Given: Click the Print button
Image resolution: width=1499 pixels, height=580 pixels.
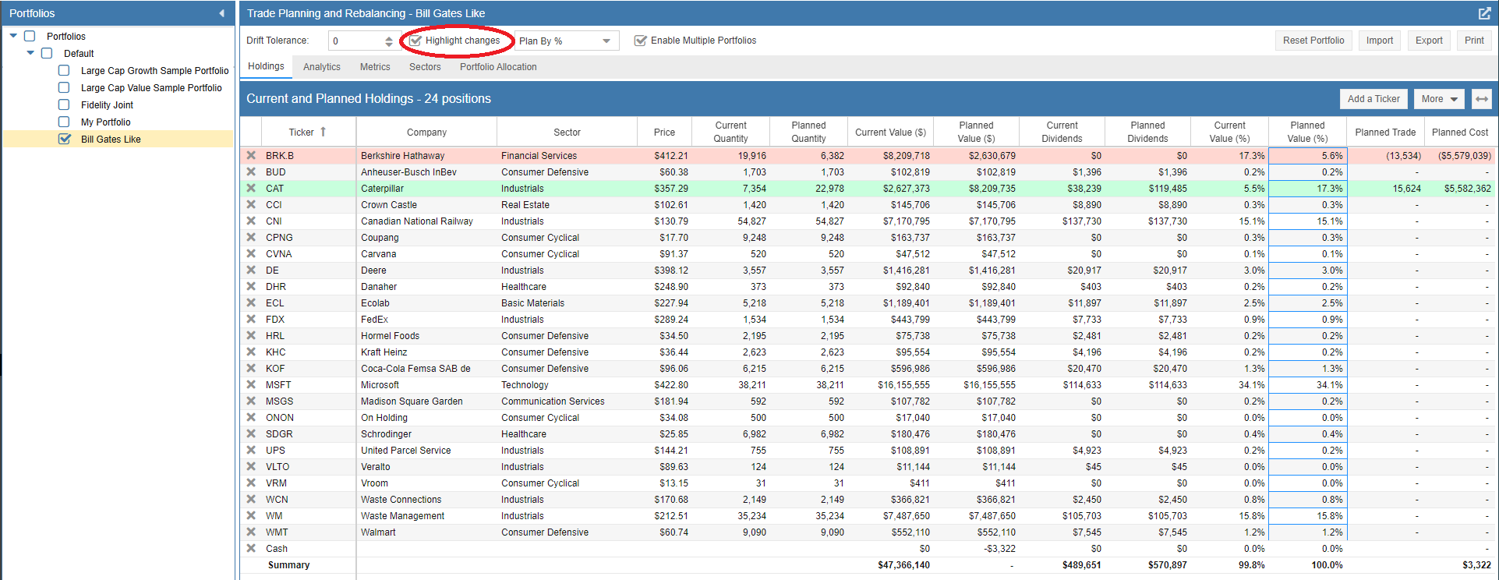Looking at the screenshot, I should coord(1474,41).
